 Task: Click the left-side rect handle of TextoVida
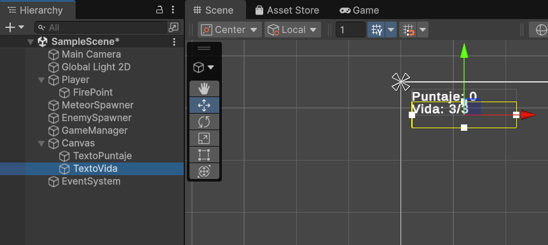click(412, 115)
